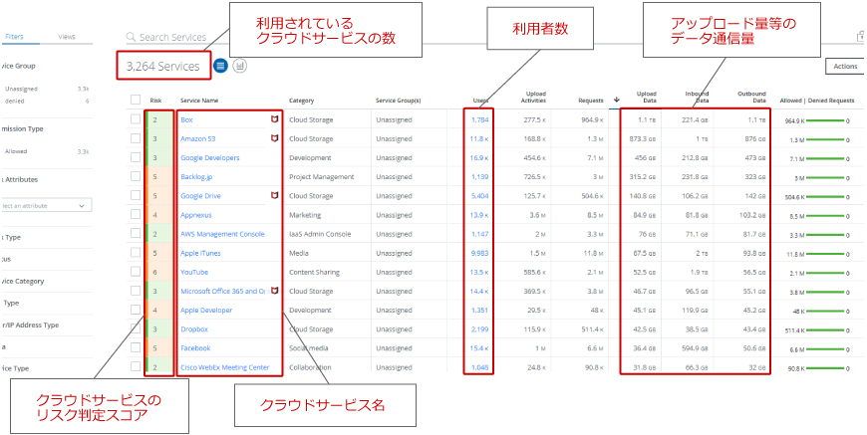The height and width of the screenshot is (435, 867).
Task: Sort by Service Name column header
Action: coord(199,101)
